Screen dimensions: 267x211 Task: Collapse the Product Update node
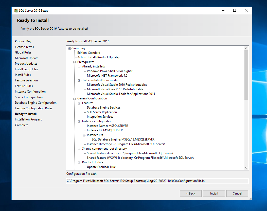click(x=79, y=162)
